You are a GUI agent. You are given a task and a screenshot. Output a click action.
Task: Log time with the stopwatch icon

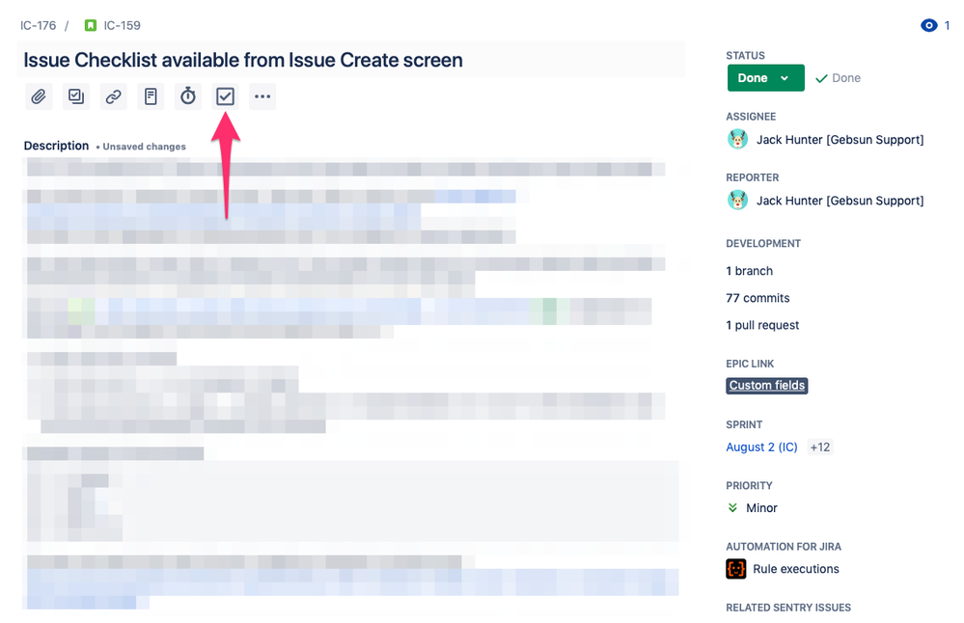187,95
